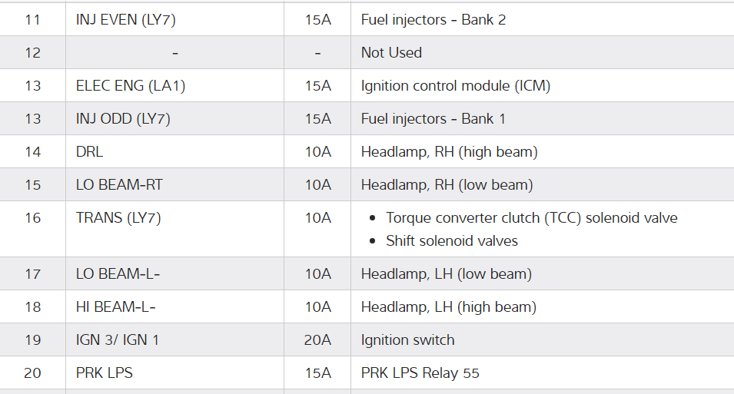Select the HI BEAM-L- fuse name
Image resolution: width=734 pixels, height=394 pixels.
click(116, 307)
